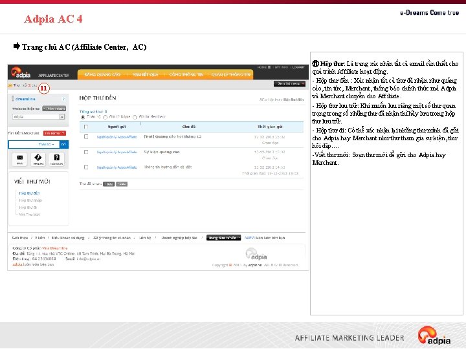466x349 pixels.
Task: Tick the checkbox for 'Thông tin hướng dẫn' mail
Action: 86,167
